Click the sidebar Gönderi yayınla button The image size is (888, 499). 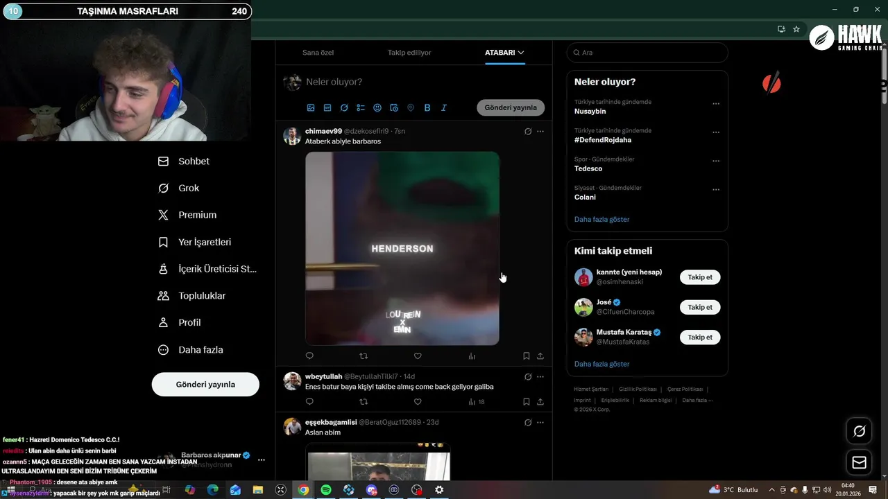coord(205,385)
